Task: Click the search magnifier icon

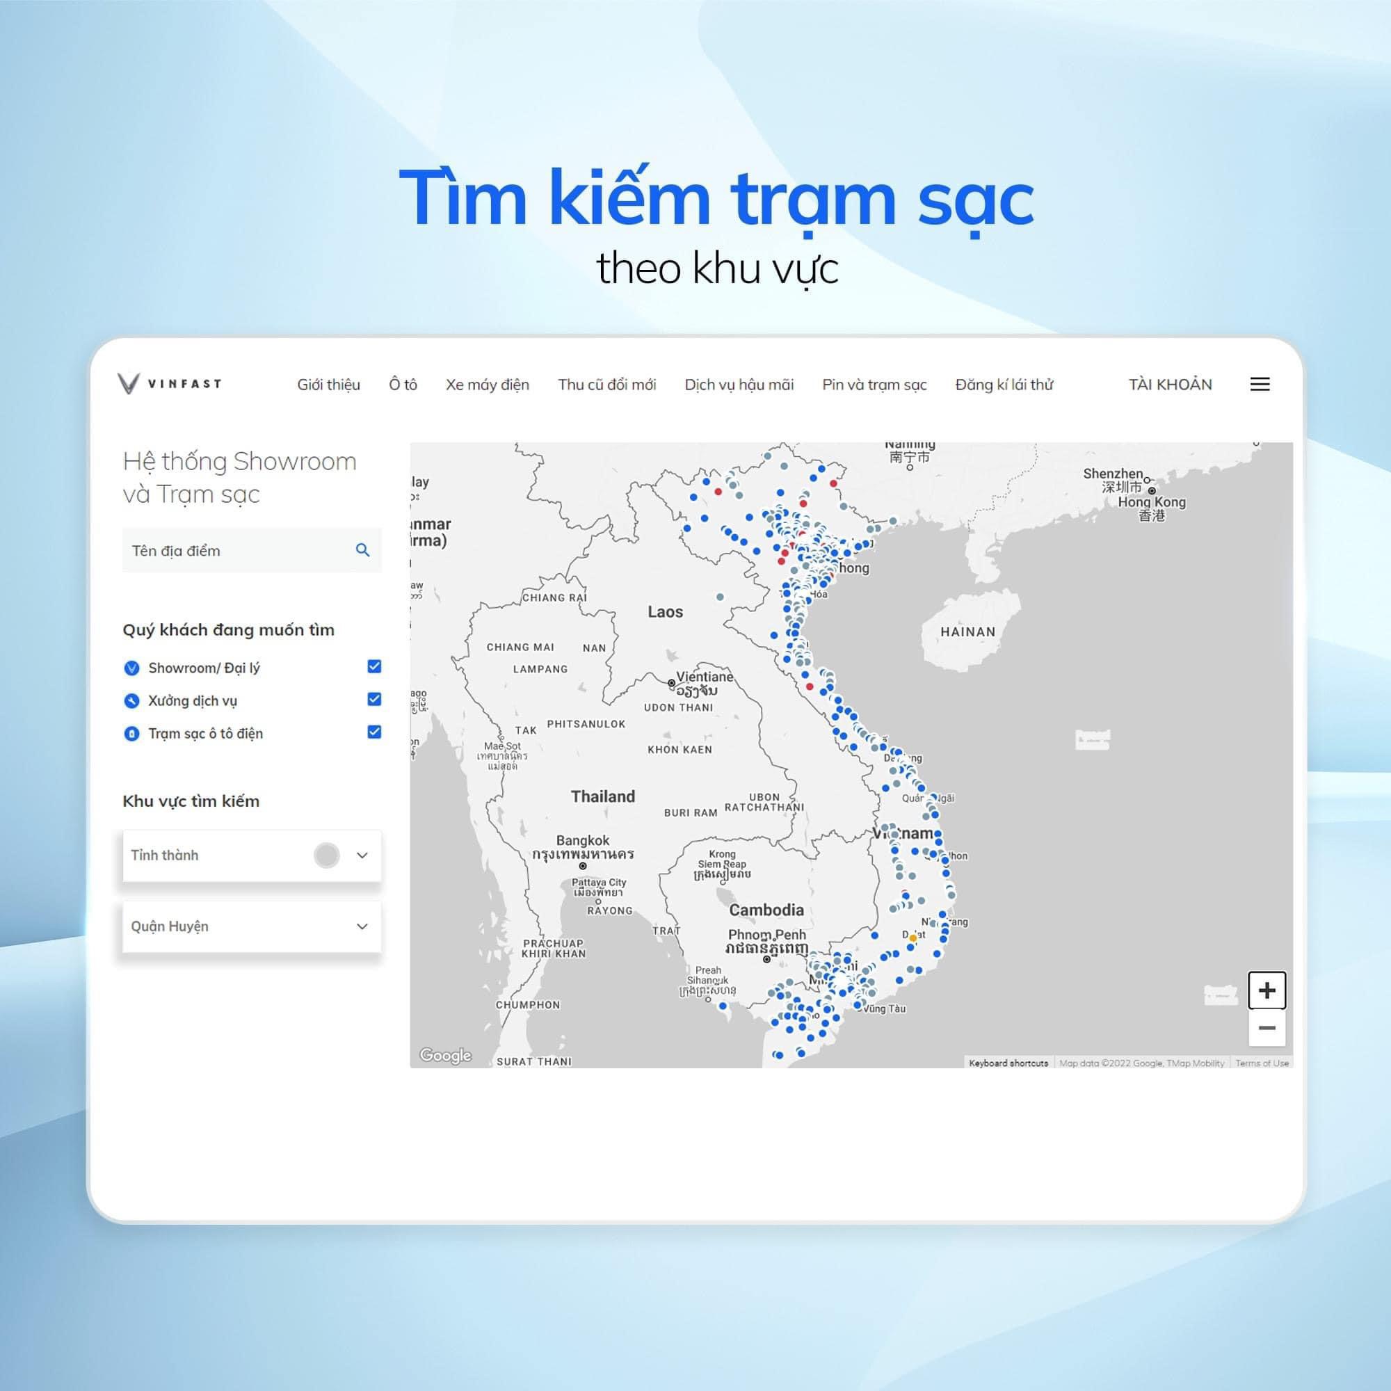Action: 363,550
